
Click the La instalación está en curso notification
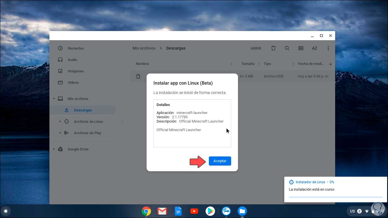click(311, 190)
